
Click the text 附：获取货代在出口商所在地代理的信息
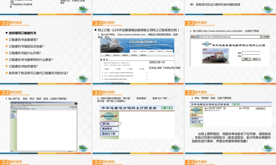[x=215, y=5]
